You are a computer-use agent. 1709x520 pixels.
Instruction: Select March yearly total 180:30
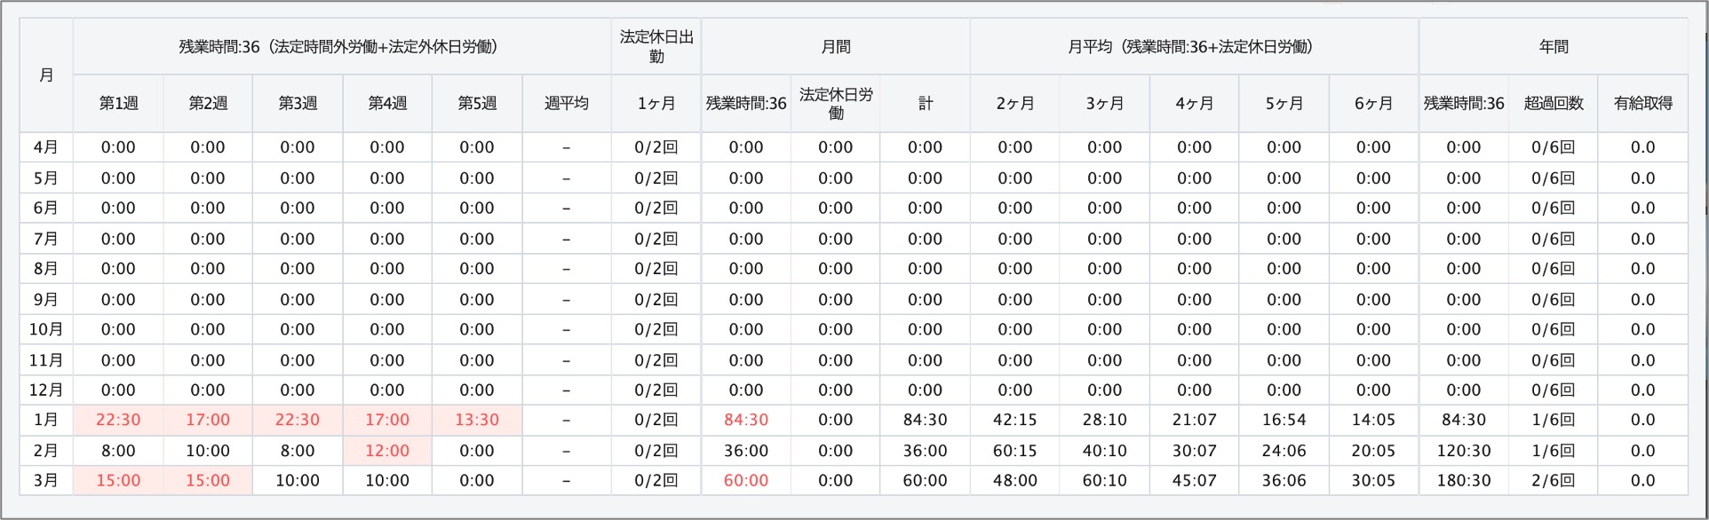coord(1464,481)
